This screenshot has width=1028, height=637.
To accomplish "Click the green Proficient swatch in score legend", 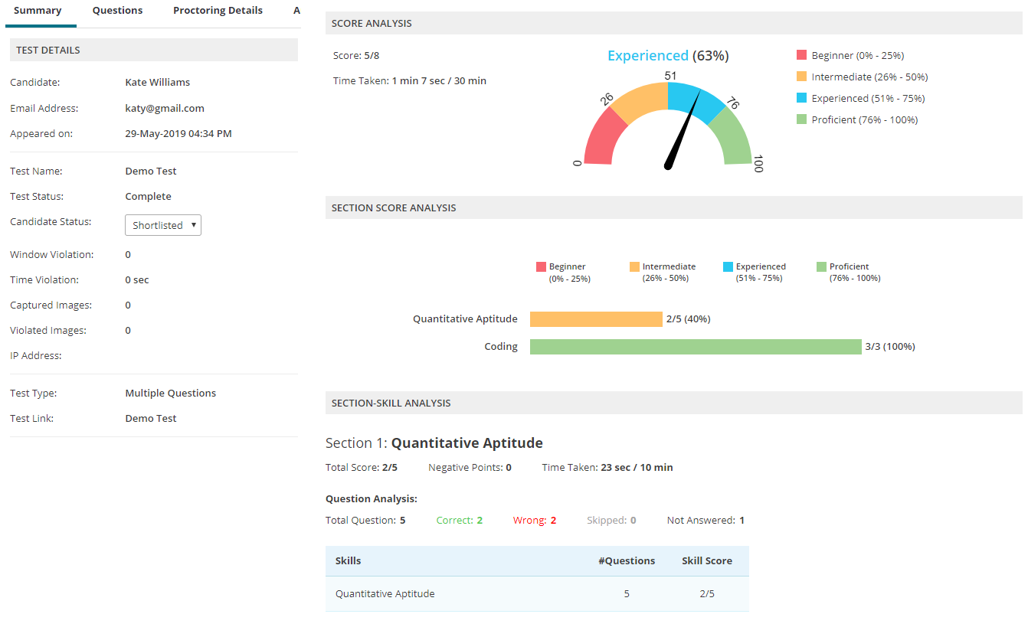I will click(x=801, y=119).
